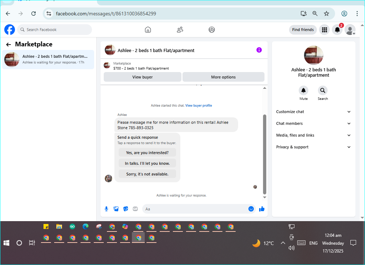Open the View buyer profile link
This screenshot has height=265, width=365.
coord(199,106)
